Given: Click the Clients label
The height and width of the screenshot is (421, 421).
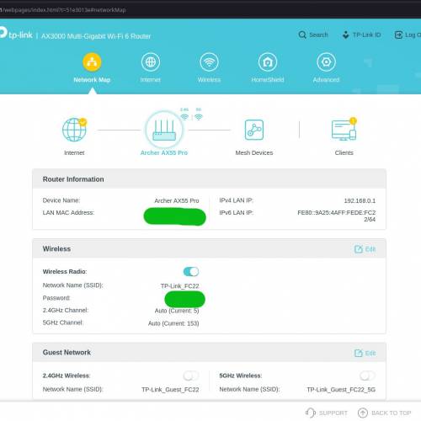Looking at the screenshot, I should click(x=344, y=152).
